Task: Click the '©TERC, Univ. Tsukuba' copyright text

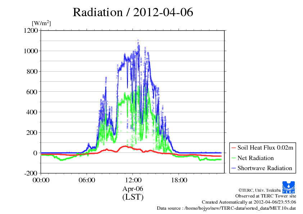Action: [259, 190]
